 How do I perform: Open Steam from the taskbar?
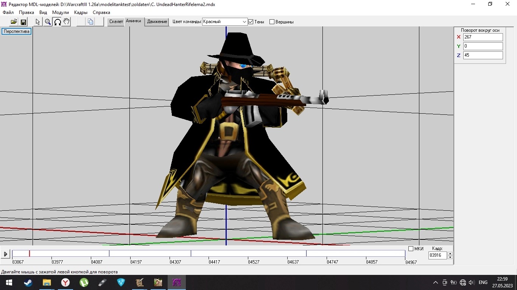28,282
